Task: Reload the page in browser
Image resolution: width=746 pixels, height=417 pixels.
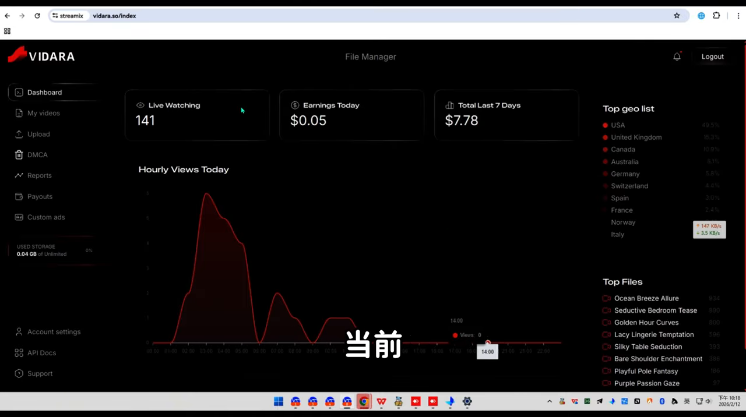Action: tap(37, 16)
